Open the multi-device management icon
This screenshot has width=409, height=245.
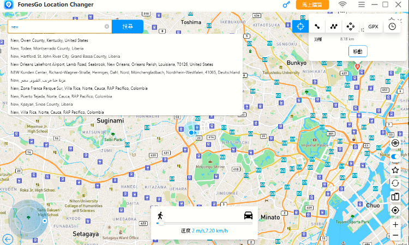coord(395,197)
